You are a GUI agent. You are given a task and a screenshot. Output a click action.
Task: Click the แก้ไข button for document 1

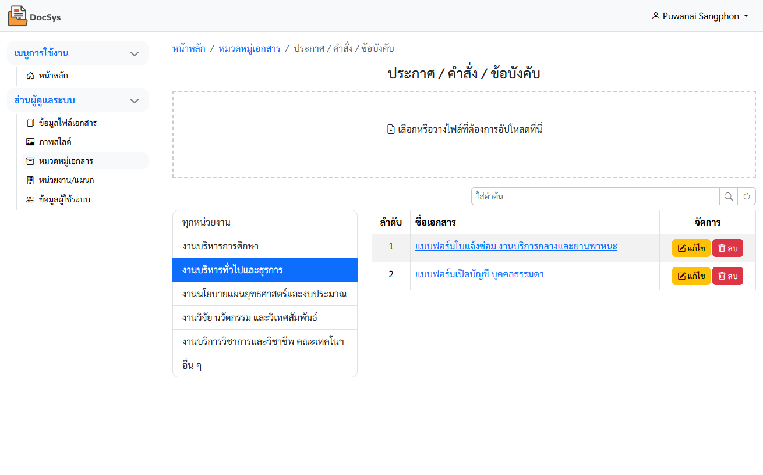point(691,248)
